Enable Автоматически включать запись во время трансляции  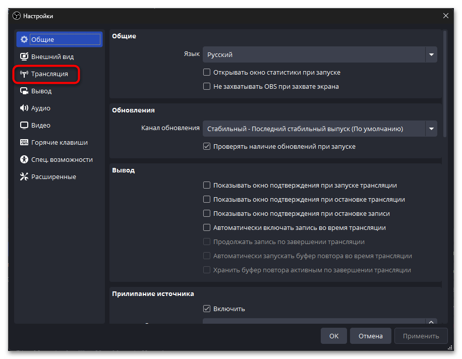tap(207, 227)
